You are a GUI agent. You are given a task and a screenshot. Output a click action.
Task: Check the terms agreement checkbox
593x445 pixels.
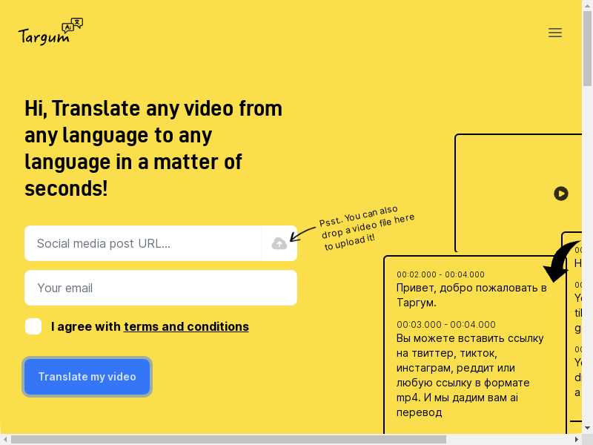pos(33,326)
